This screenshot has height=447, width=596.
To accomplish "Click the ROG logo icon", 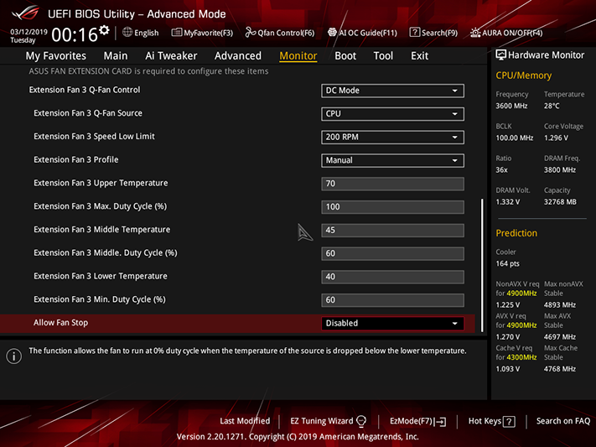I will click(25, 13).
